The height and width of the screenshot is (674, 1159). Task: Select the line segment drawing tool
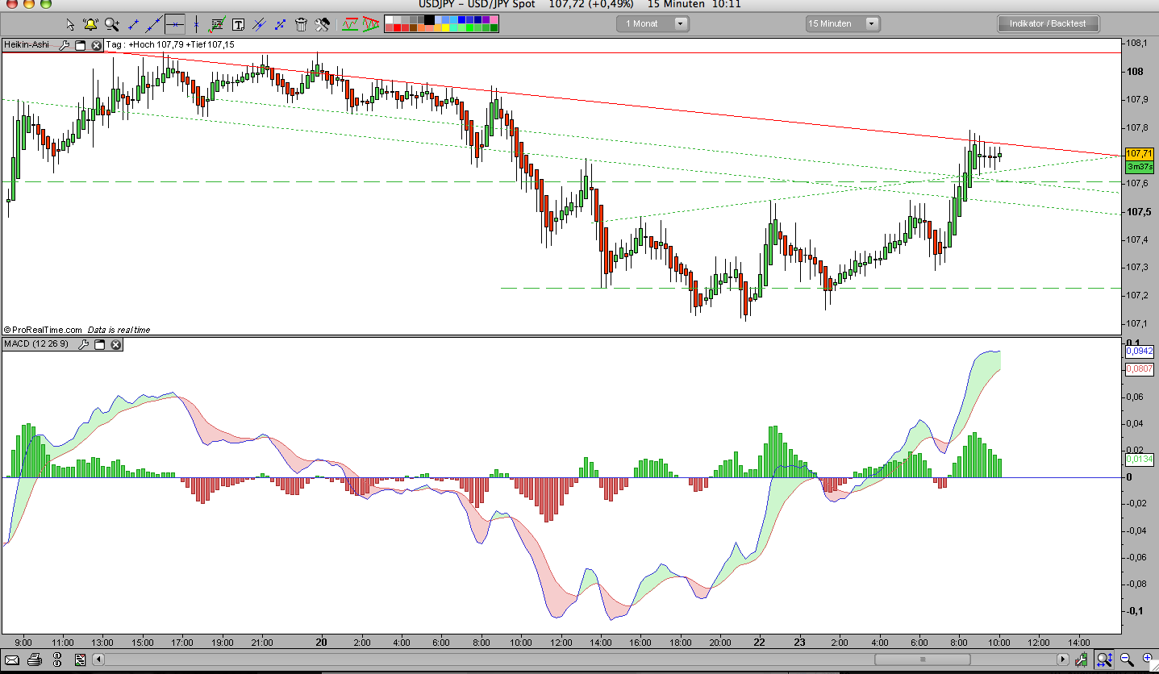pyautogui.click(x=133, y=24)
